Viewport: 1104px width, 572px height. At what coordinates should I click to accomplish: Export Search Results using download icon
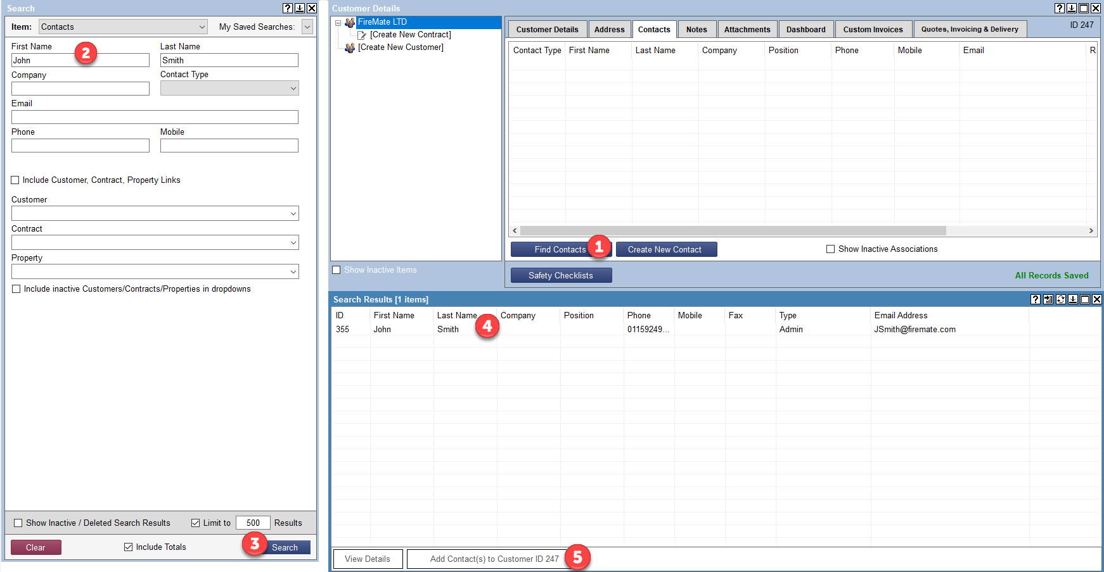point(1073,299)
